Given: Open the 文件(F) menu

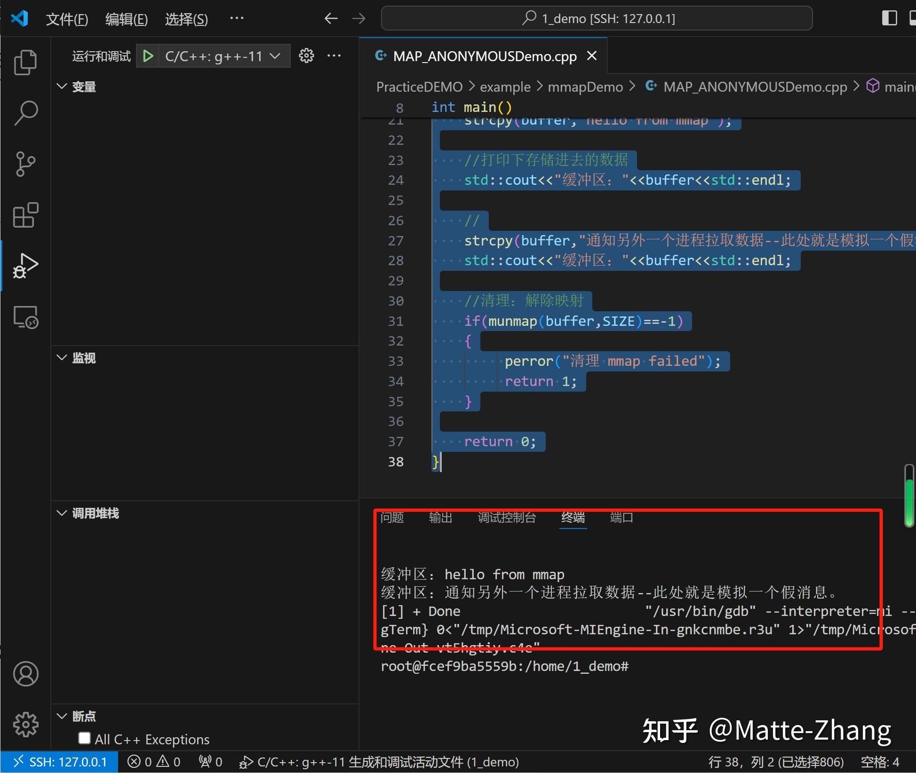Looking at the screenshot, I should coord(66,18).
